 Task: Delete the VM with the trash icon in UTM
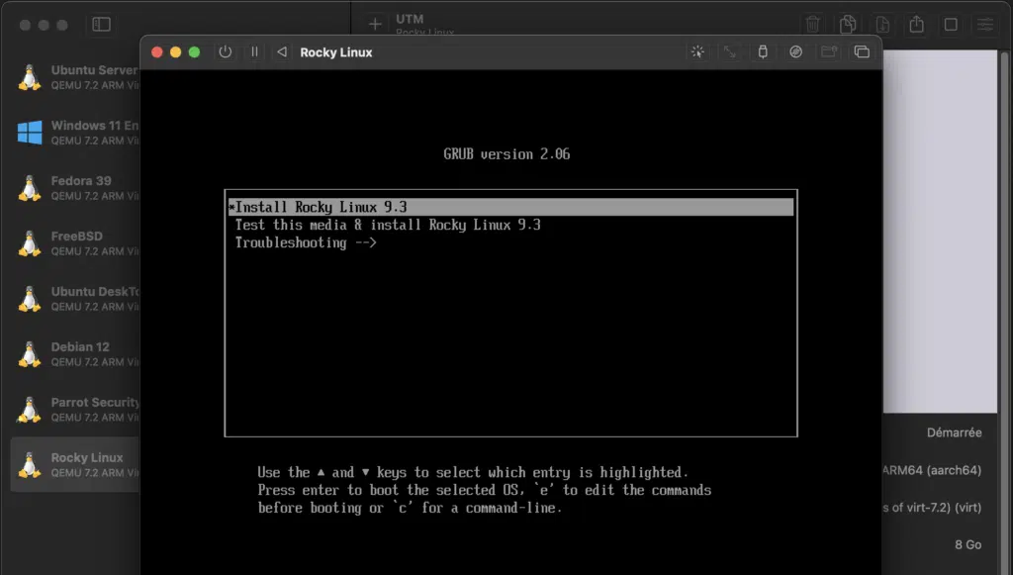pos(813,25)
